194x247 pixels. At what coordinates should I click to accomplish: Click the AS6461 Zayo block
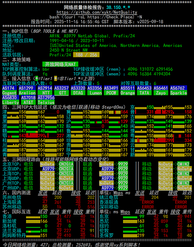161,90
